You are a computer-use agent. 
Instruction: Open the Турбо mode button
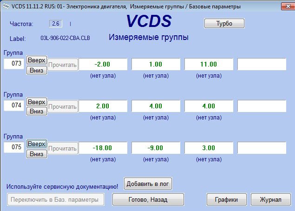(x=224, y=23)
